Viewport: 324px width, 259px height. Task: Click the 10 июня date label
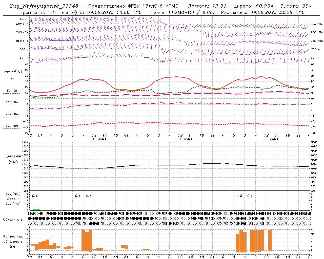coord(98,139)
